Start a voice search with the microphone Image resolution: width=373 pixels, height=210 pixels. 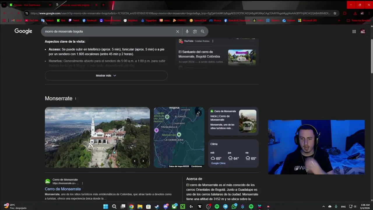point(187,32)
